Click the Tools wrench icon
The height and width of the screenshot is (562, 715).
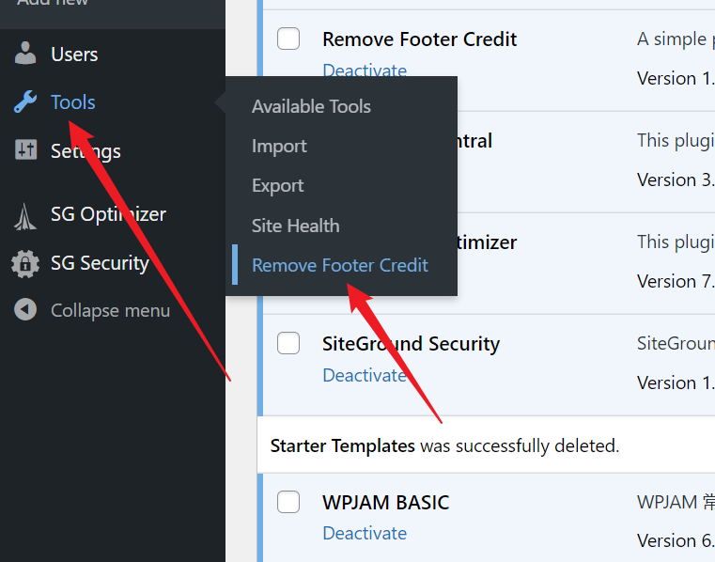point(25,102)
